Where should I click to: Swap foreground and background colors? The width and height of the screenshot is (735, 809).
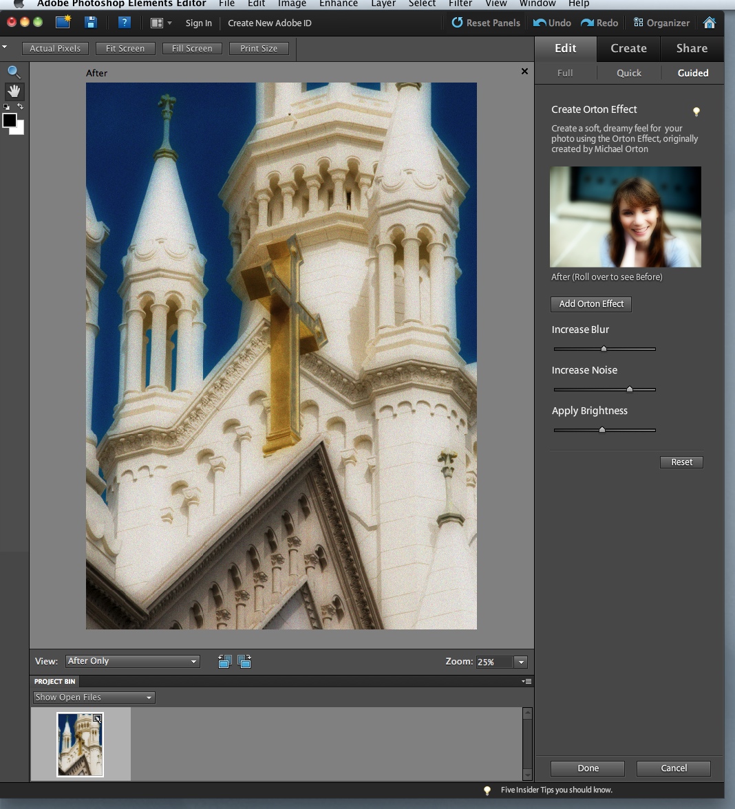pos(21,107)
